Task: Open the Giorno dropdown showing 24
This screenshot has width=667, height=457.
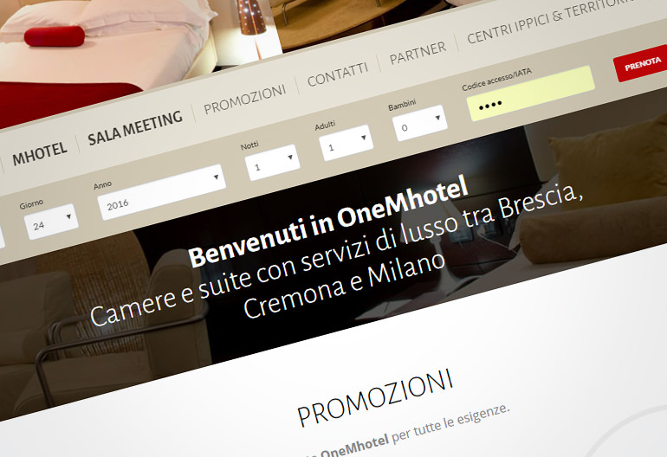Action: pyautogui.click(x=51, y=222)
